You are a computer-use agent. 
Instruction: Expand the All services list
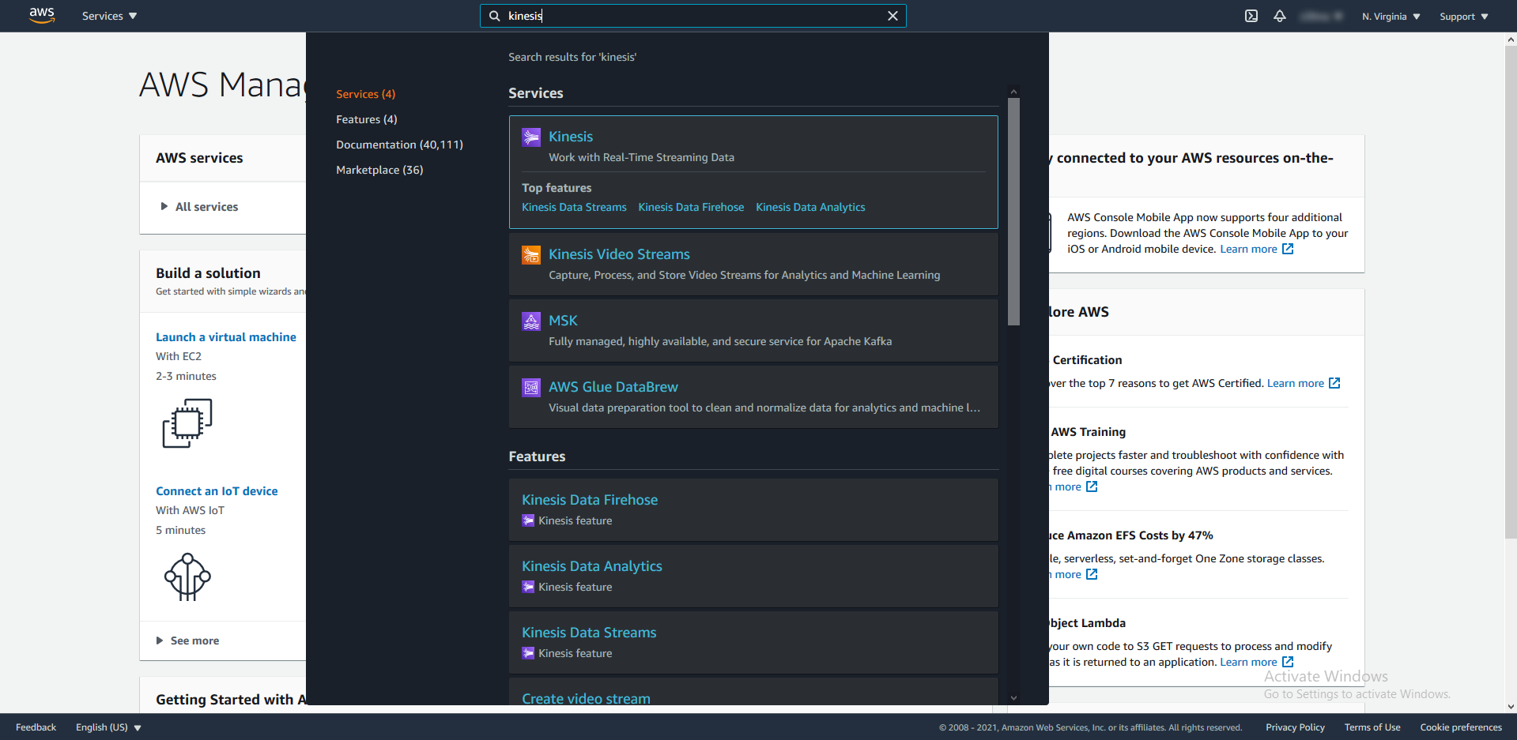[x=199, y=207]
